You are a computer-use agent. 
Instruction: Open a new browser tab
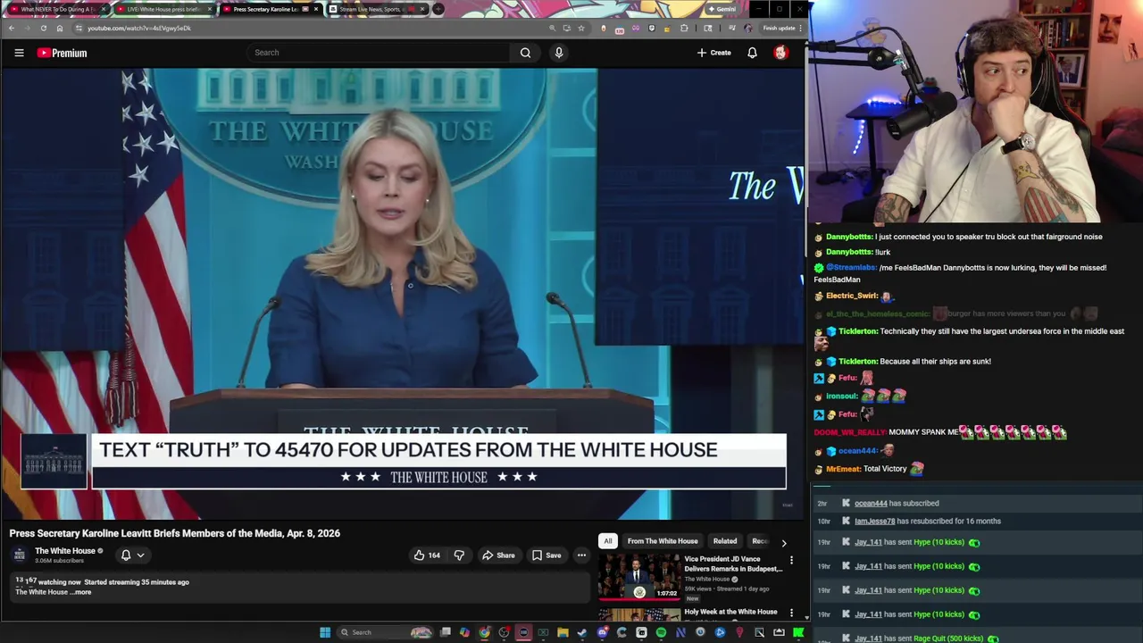pos(438,9)
